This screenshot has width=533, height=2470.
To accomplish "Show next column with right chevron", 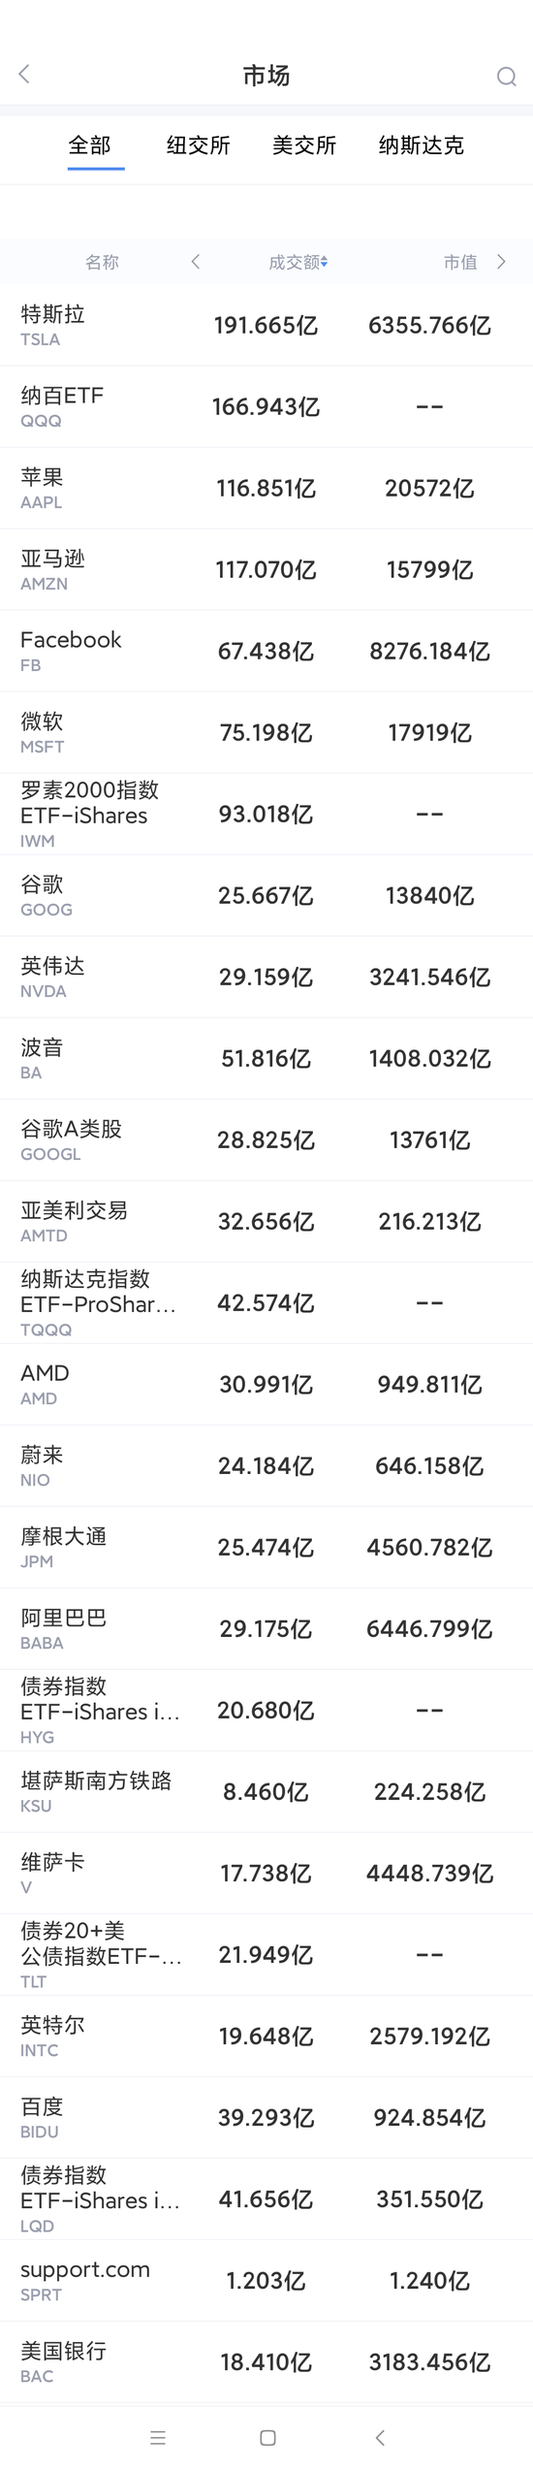I will tap(501, 262).
